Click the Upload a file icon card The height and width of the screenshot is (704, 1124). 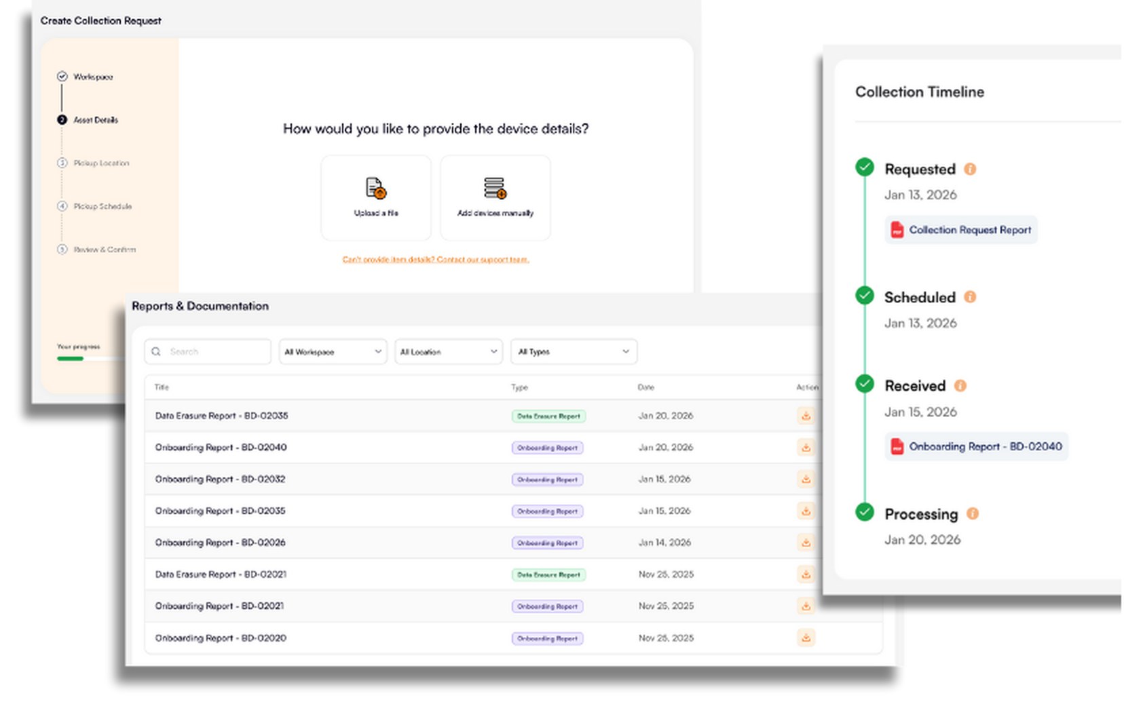375,197
